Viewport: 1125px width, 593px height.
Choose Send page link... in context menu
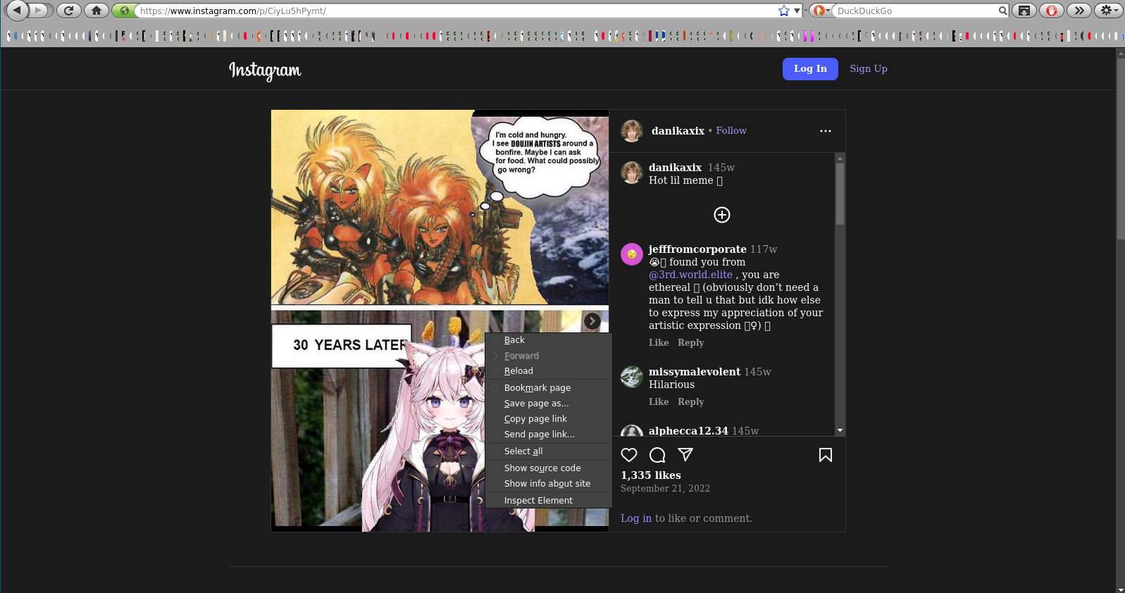pyautogui.click(x=548, y=435)
